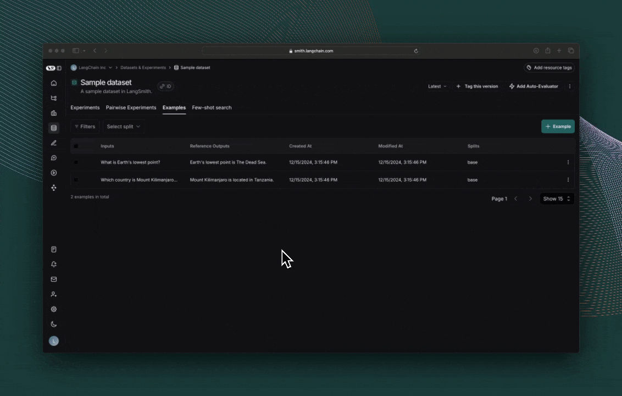
Task: Create a new example with the Example button
Action: (x=558, y=126)
